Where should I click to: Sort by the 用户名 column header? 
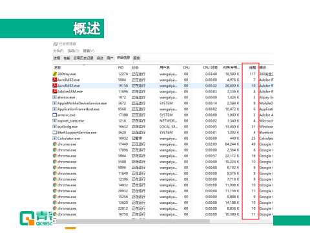(x=165, y=67)
